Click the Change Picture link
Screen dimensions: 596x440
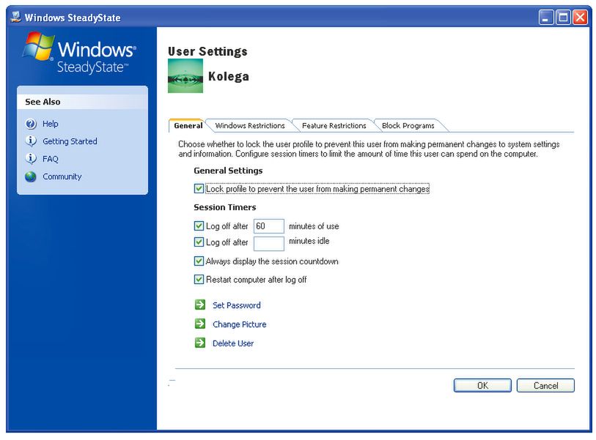(x=240, y=324)
